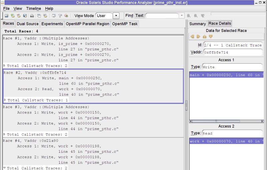
Task: Click the Access 1 Type Write field
Action: 232,67
